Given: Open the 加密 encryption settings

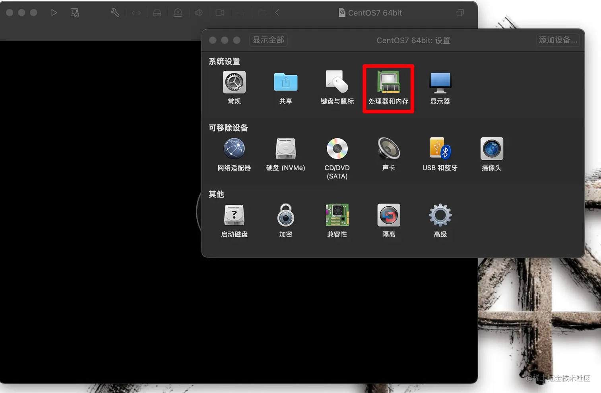Looking at the screenshot, I should (285, 221).
